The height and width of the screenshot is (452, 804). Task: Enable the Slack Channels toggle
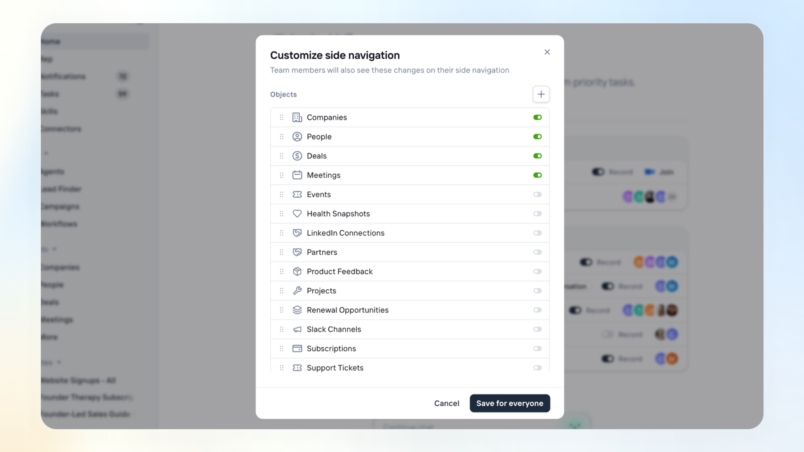537,329
